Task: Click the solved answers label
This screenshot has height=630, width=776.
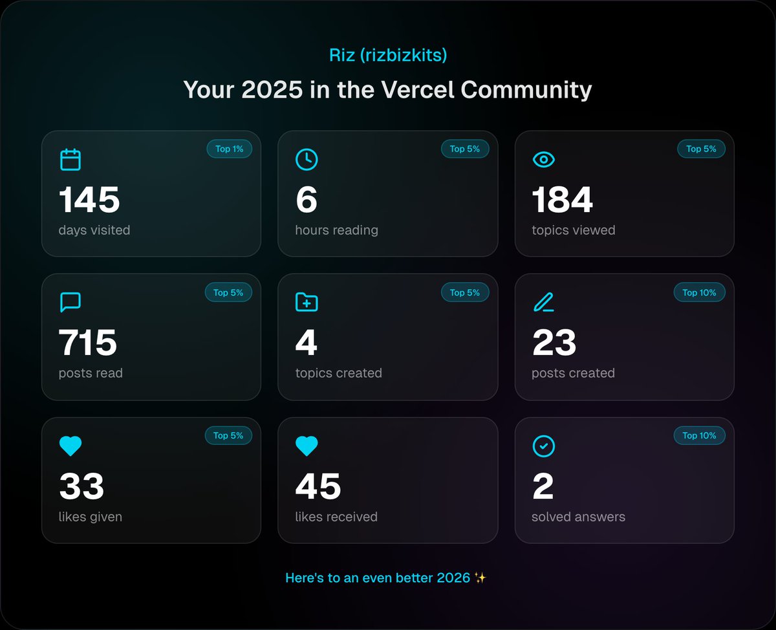Action: click(x=578, y=517)
